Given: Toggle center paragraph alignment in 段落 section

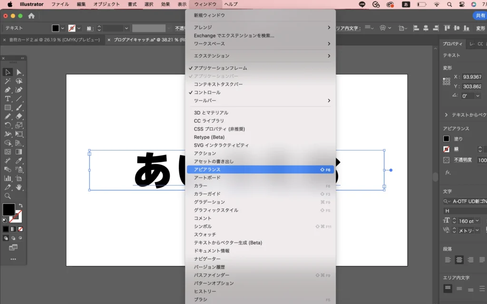Looking at the screenshot, I should (x=459, y=260).
